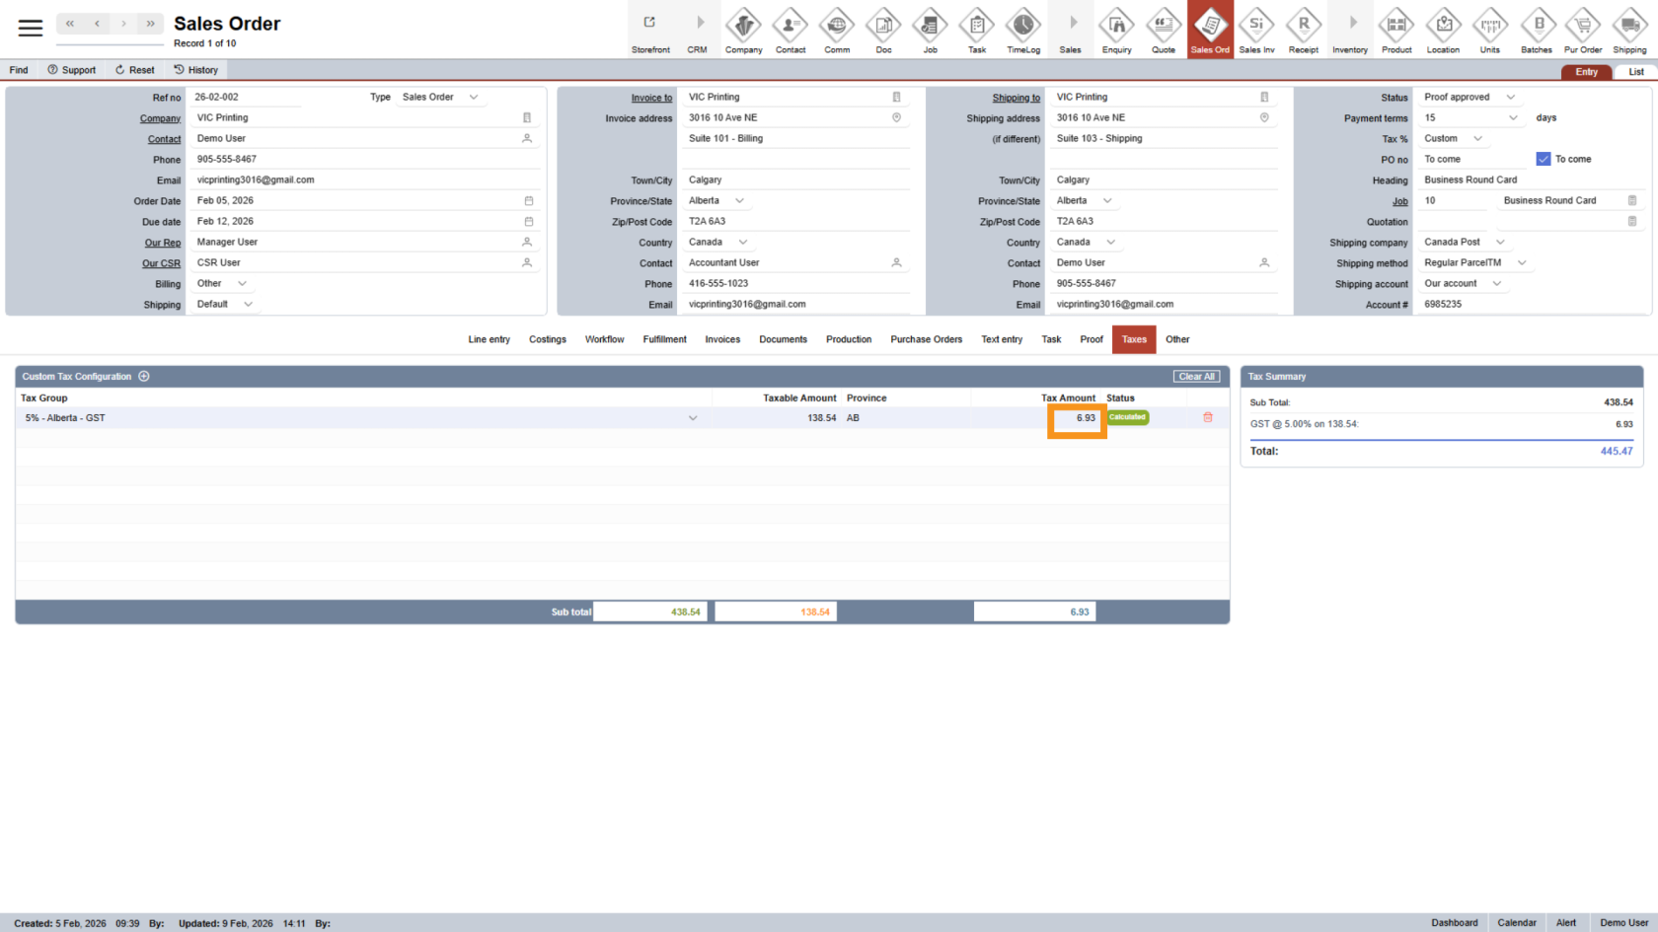Delete the Alberta GST tax row

point(1207,417)
